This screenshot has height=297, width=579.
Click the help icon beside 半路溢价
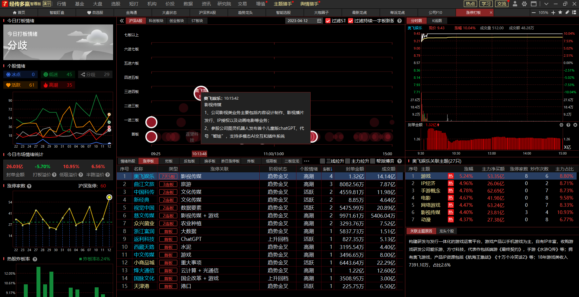tap(108, 174)
